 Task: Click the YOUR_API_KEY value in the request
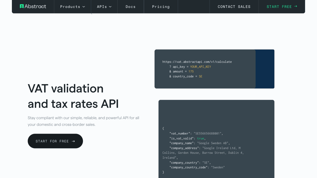(x=201, y=67)
